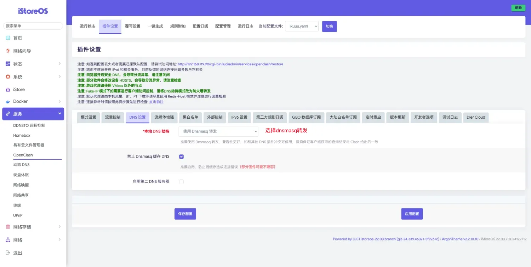Click the 状态 status grid icon
This screenshot has width=531, height=267.
point(8,64)
